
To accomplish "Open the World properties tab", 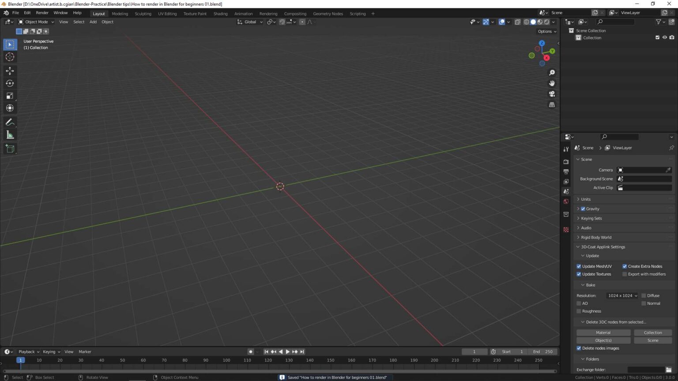I will (x=566, y=202).
